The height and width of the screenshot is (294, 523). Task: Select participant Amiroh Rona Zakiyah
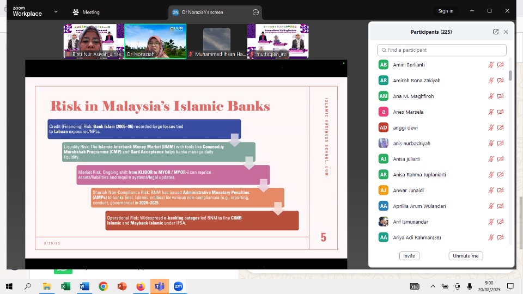pos(442,81)
